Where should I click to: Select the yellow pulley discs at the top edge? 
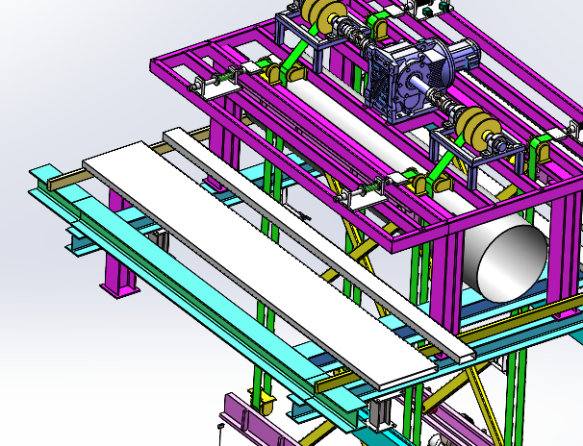(323, 15)
